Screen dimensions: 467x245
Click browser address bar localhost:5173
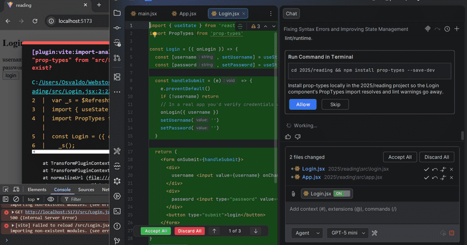tap(75, 21)
